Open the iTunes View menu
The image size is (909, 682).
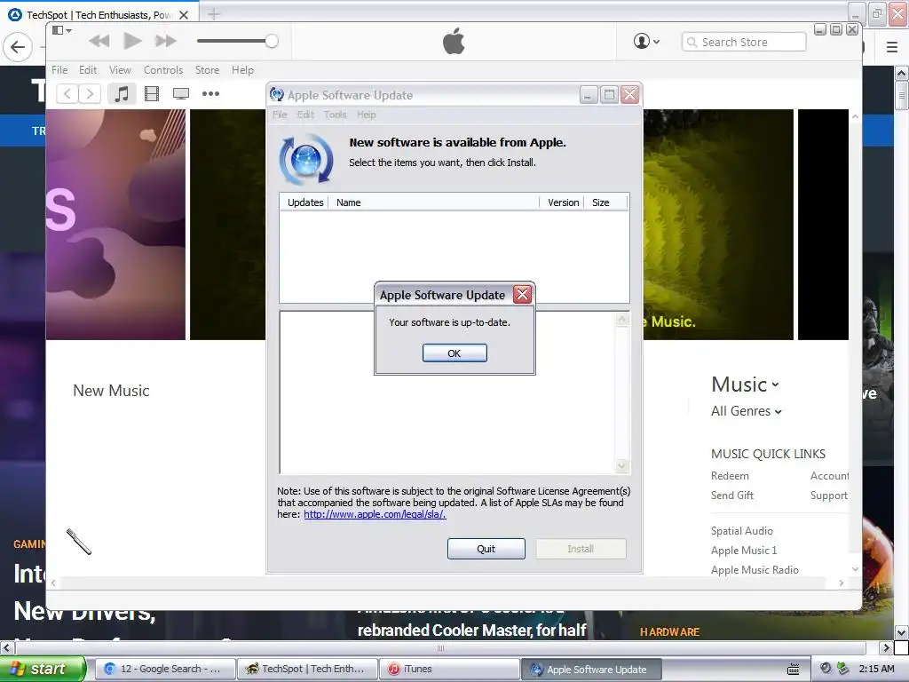point(120,69)
